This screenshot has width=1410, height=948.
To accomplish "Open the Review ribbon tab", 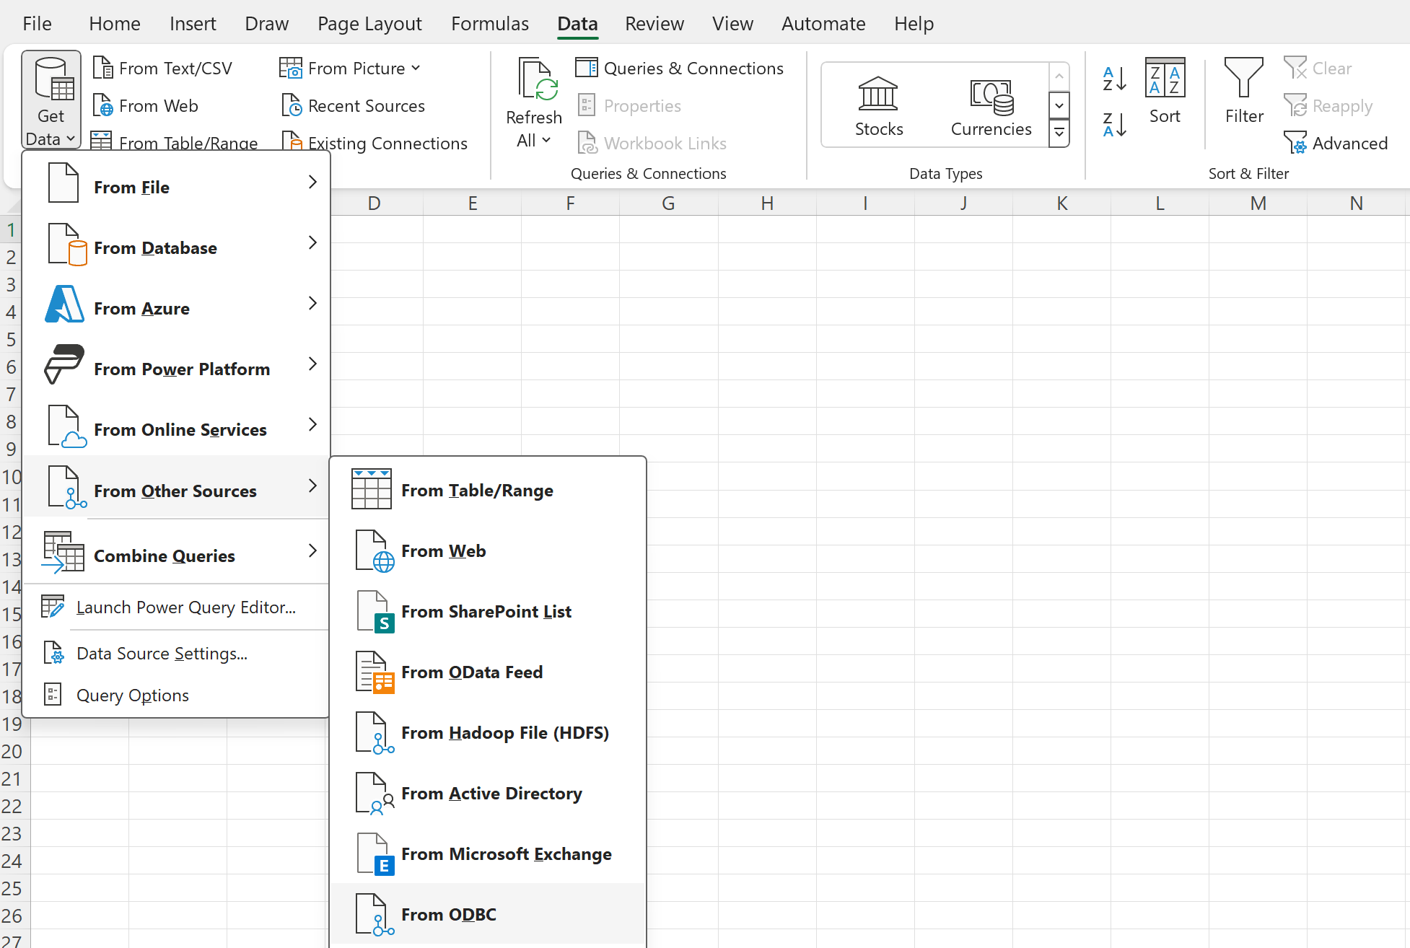I will (654, 23).
